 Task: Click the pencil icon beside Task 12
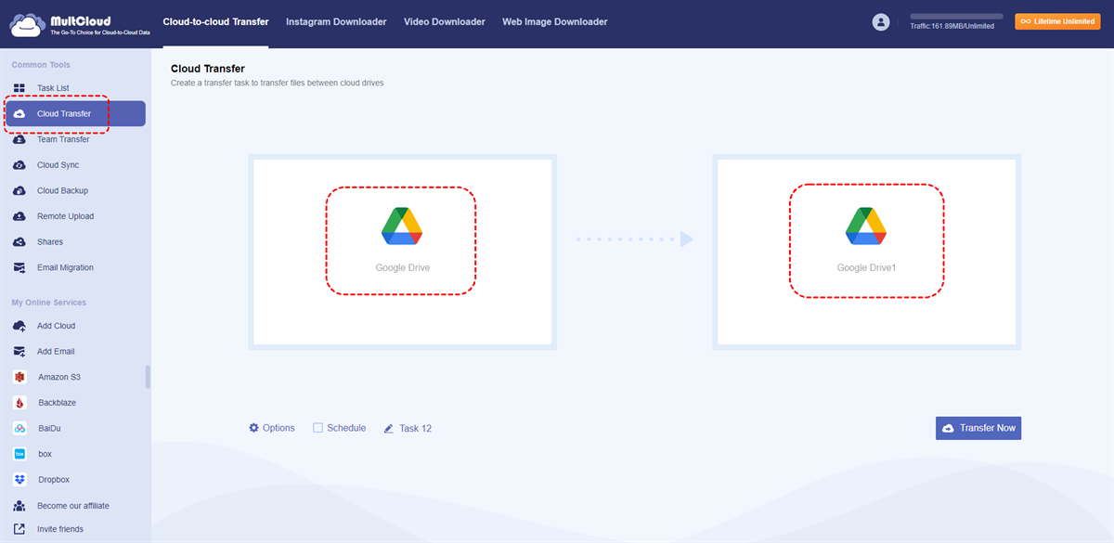389,429
